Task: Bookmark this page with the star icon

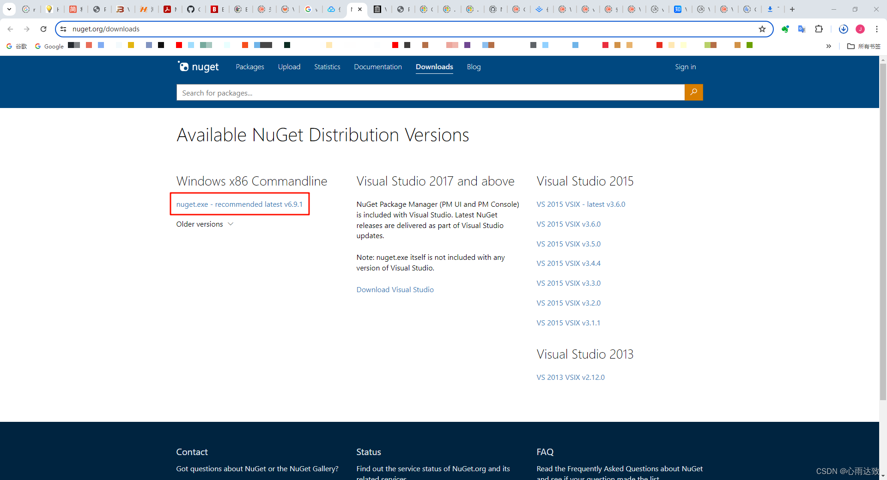Action: [762, 29]
